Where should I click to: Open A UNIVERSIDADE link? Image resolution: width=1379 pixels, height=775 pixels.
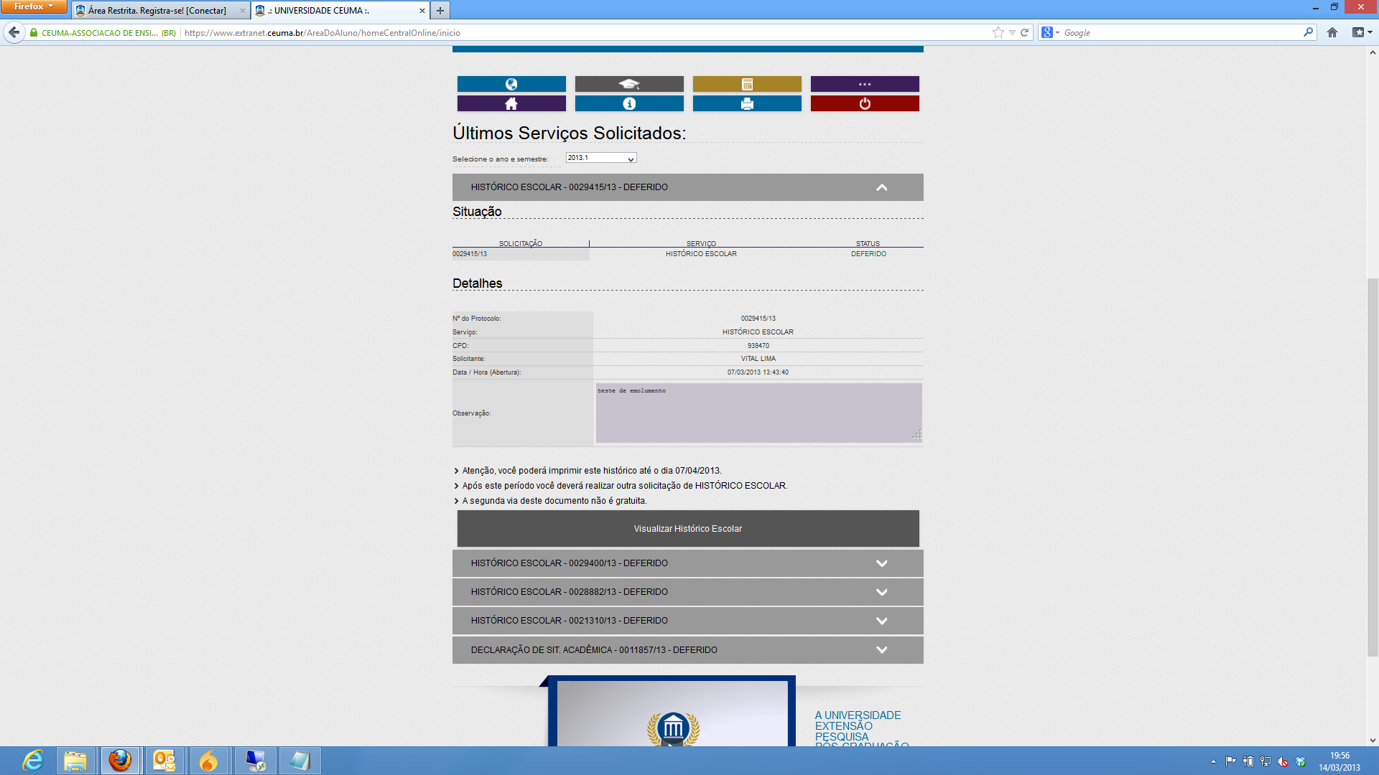858,715
